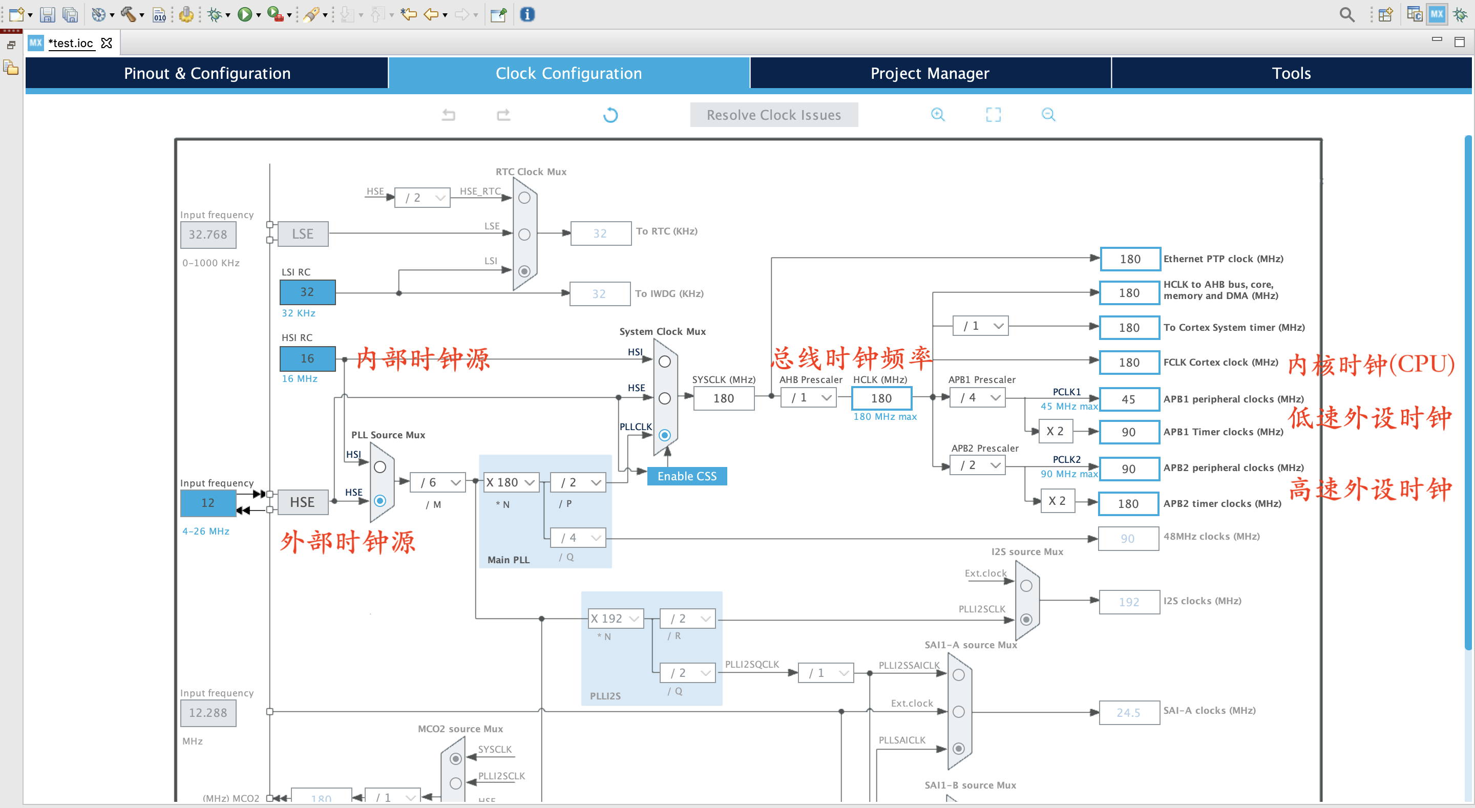
Task: Click the zoom out magnifier icon
Action: coord(1047,114)
